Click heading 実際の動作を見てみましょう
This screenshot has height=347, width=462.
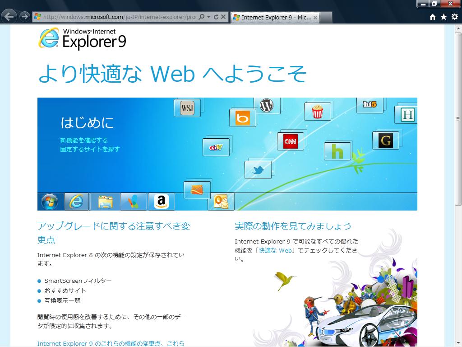click(x=293, y=226)
